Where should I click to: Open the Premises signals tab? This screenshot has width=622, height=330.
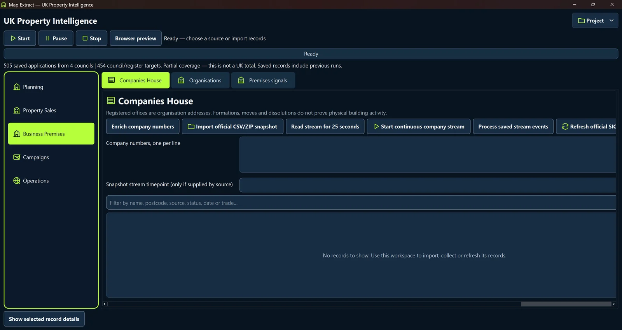[x=263, y=80]
